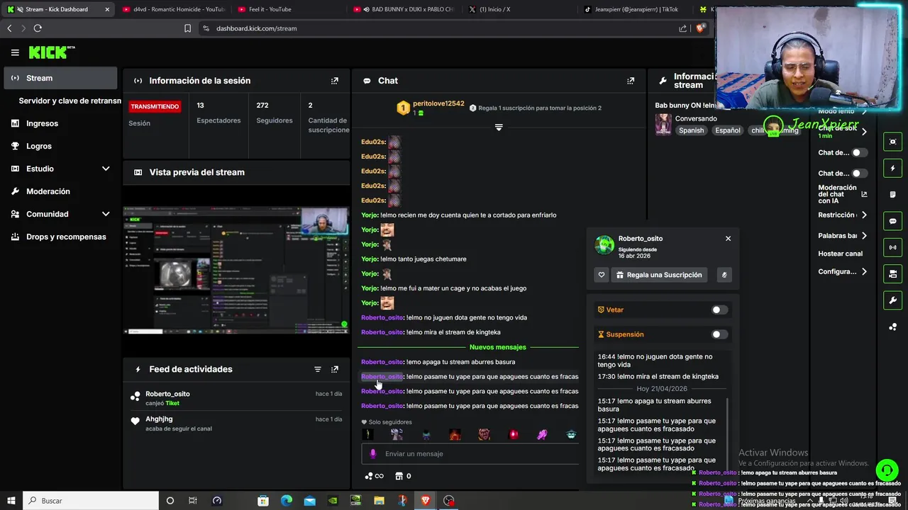Toggle the Vetar switch
This screenshot has height=510, width=908.
tap(719, 310)
